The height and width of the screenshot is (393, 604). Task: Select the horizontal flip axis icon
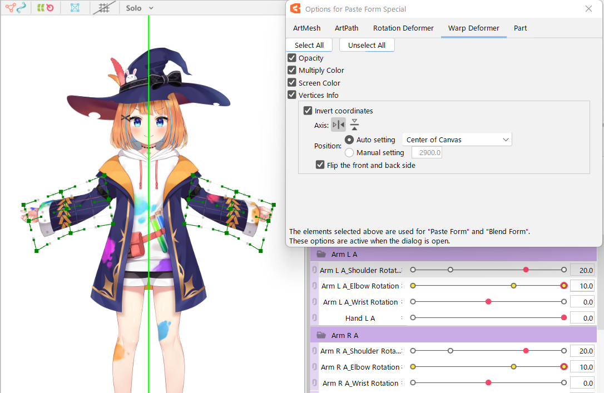pyautogui.click(x=338, y=125)
